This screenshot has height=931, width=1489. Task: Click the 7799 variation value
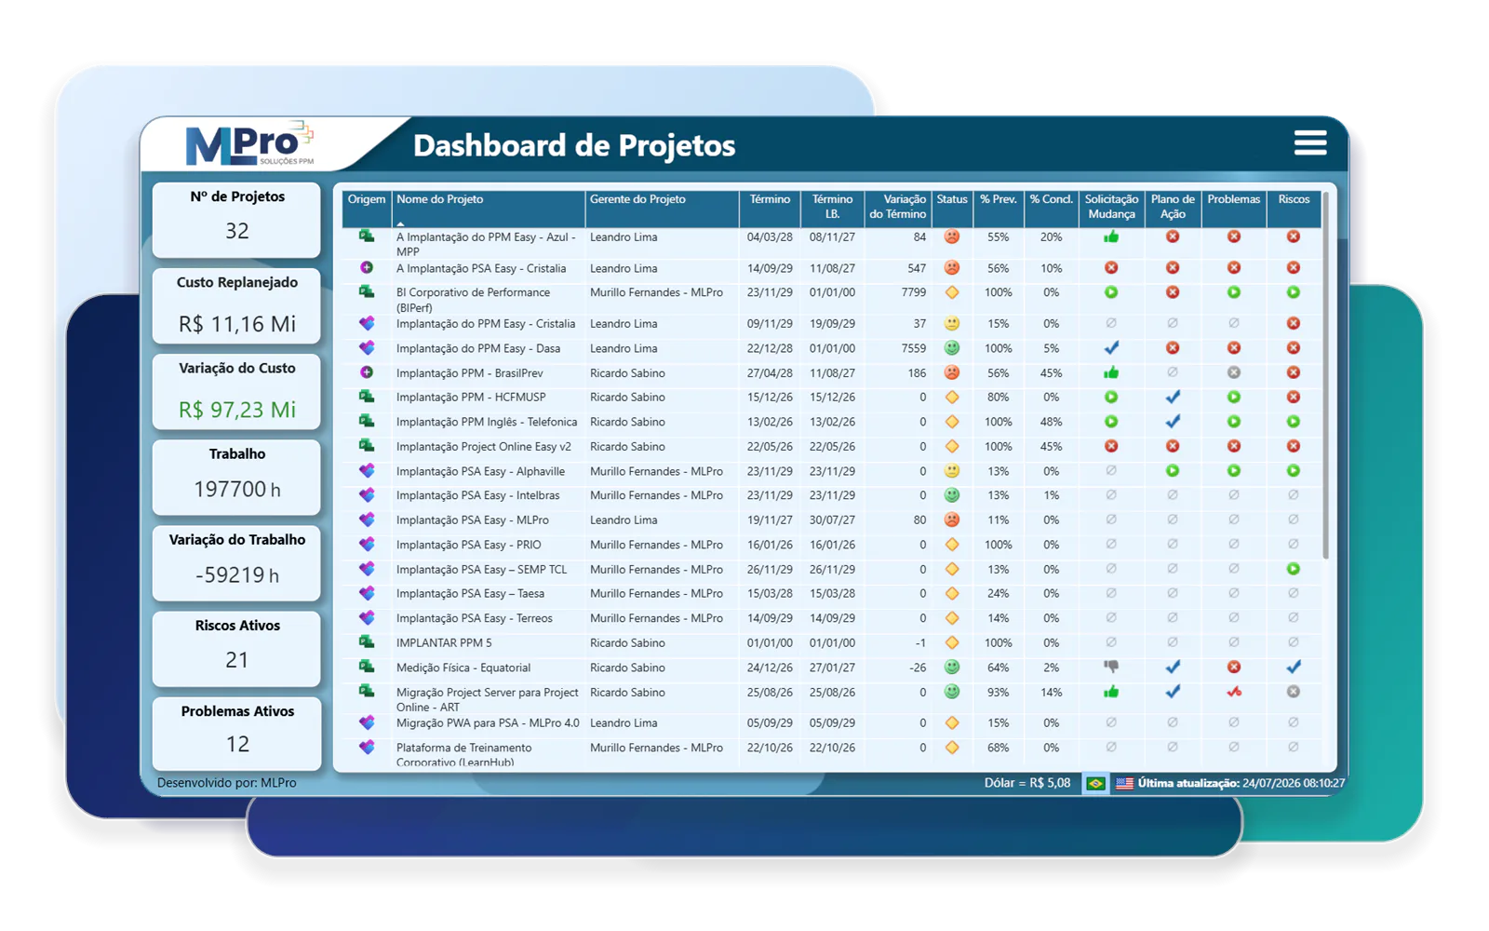coord(913,292)
